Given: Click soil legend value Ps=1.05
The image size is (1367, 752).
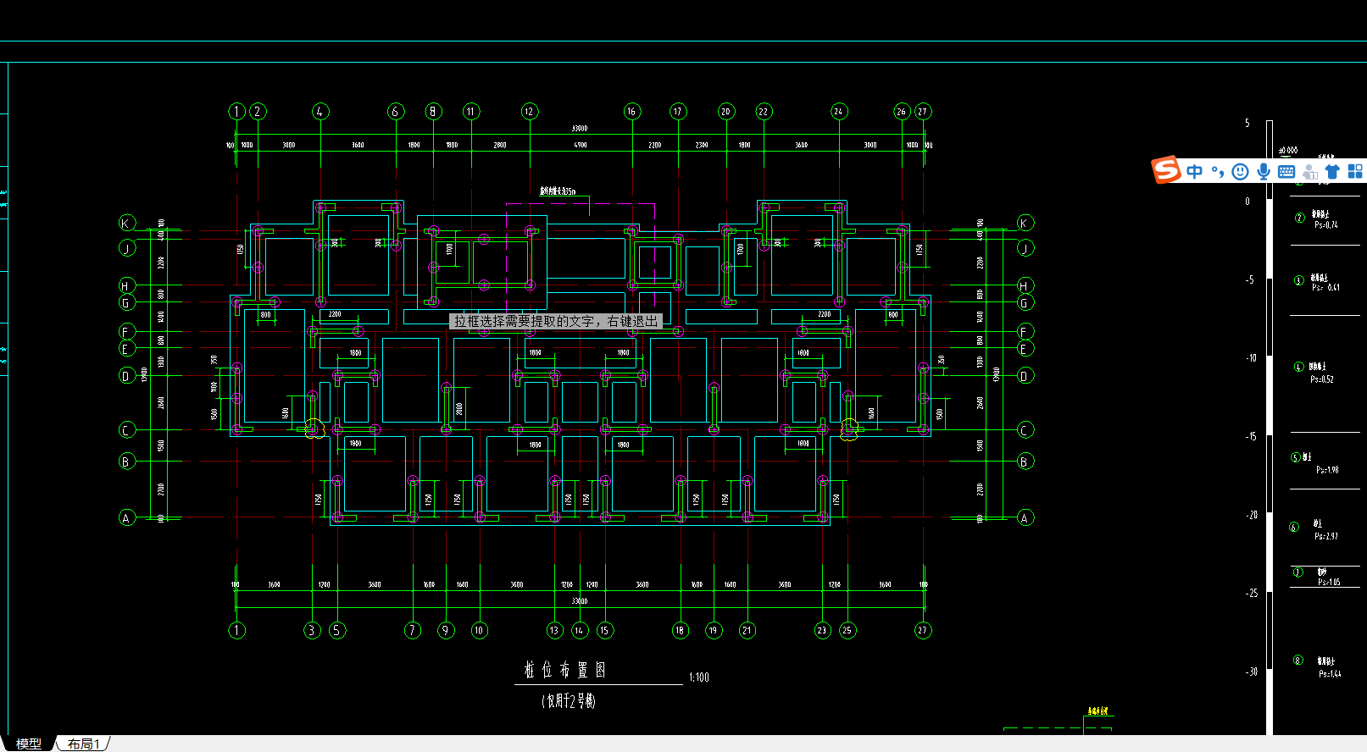Looking at the screenshot, I should 1329,583.
